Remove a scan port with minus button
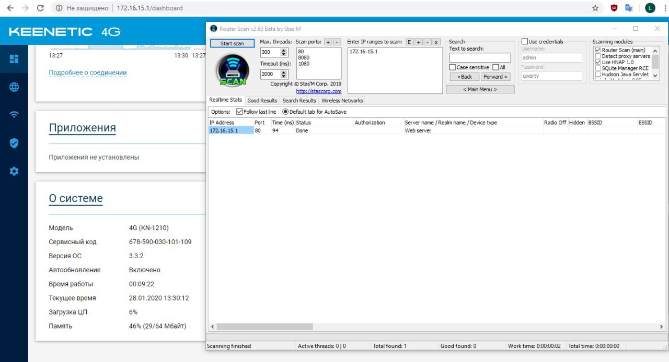The height and width of the screenshot is (362, 669). pos(337,42)
